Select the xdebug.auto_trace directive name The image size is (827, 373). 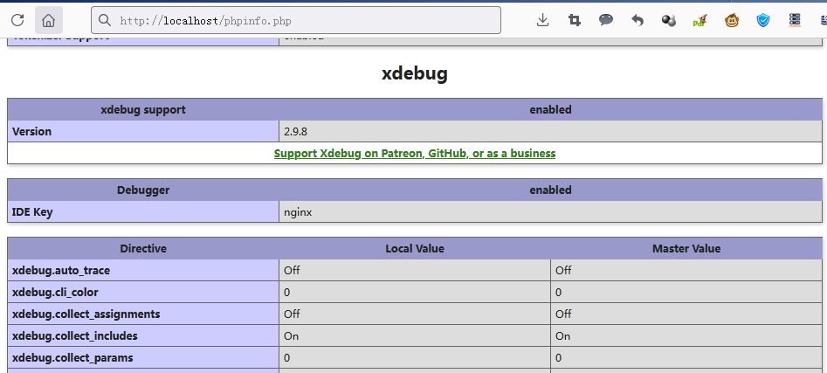(x=61, y=271)
